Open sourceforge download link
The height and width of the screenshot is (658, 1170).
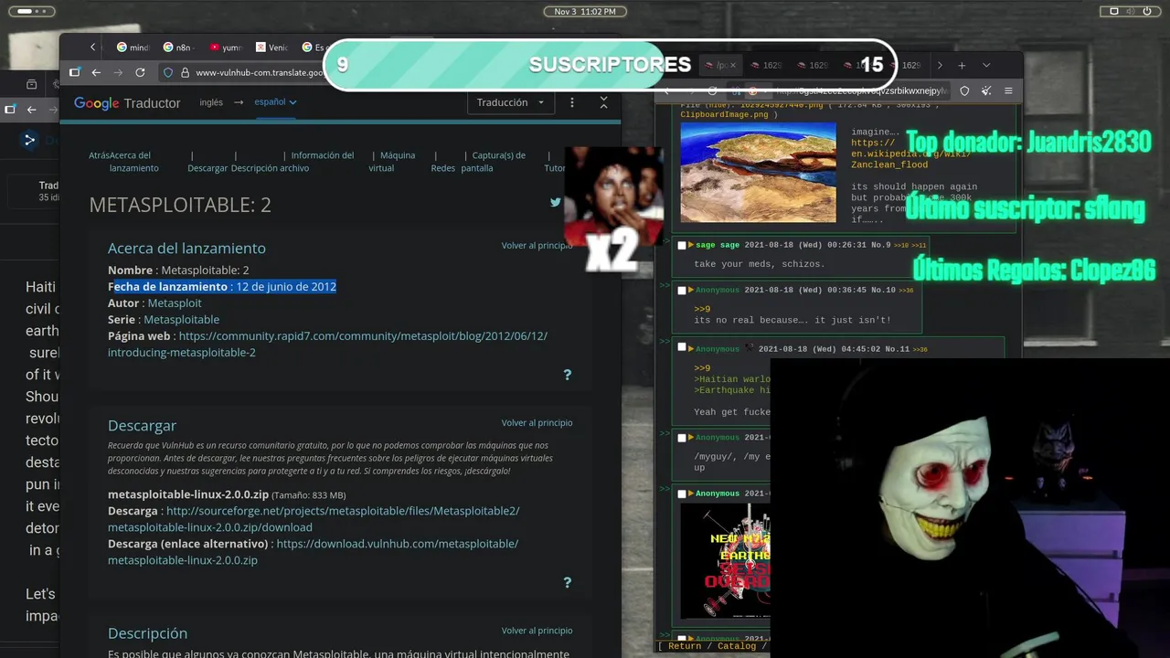point(314,519)
